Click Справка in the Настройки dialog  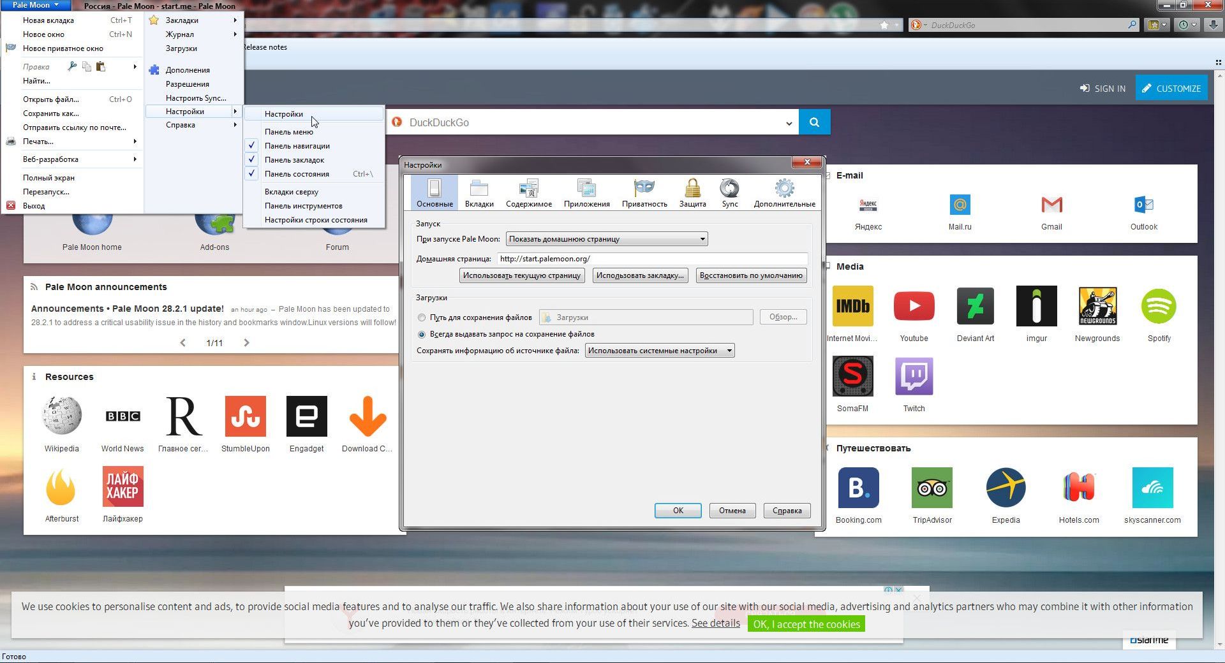(787, 511)
